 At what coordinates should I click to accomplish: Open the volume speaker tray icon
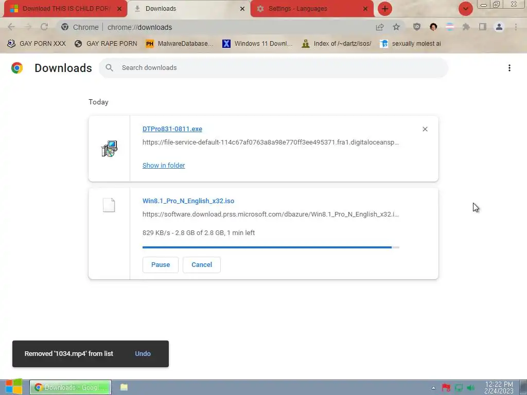(471, 388)
